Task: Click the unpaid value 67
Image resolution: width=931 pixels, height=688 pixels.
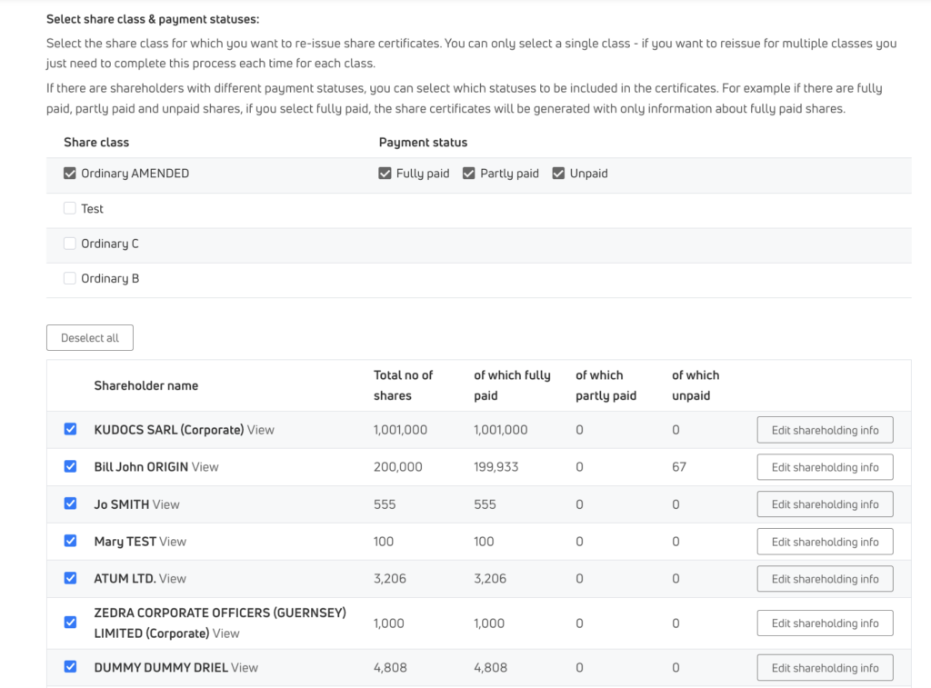Action: coord(678,467)
